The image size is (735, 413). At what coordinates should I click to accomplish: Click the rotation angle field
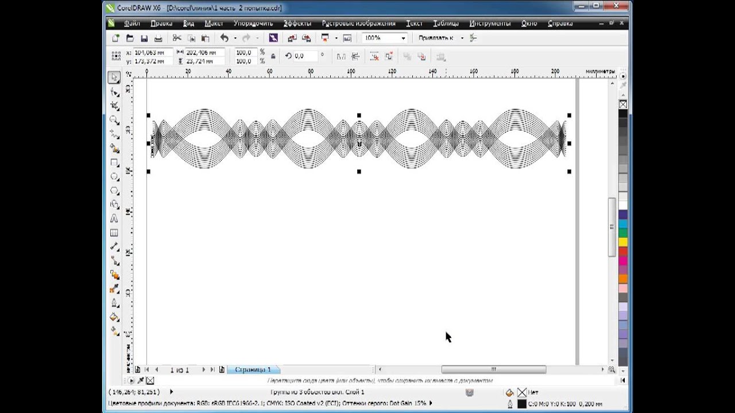point(305,56)
